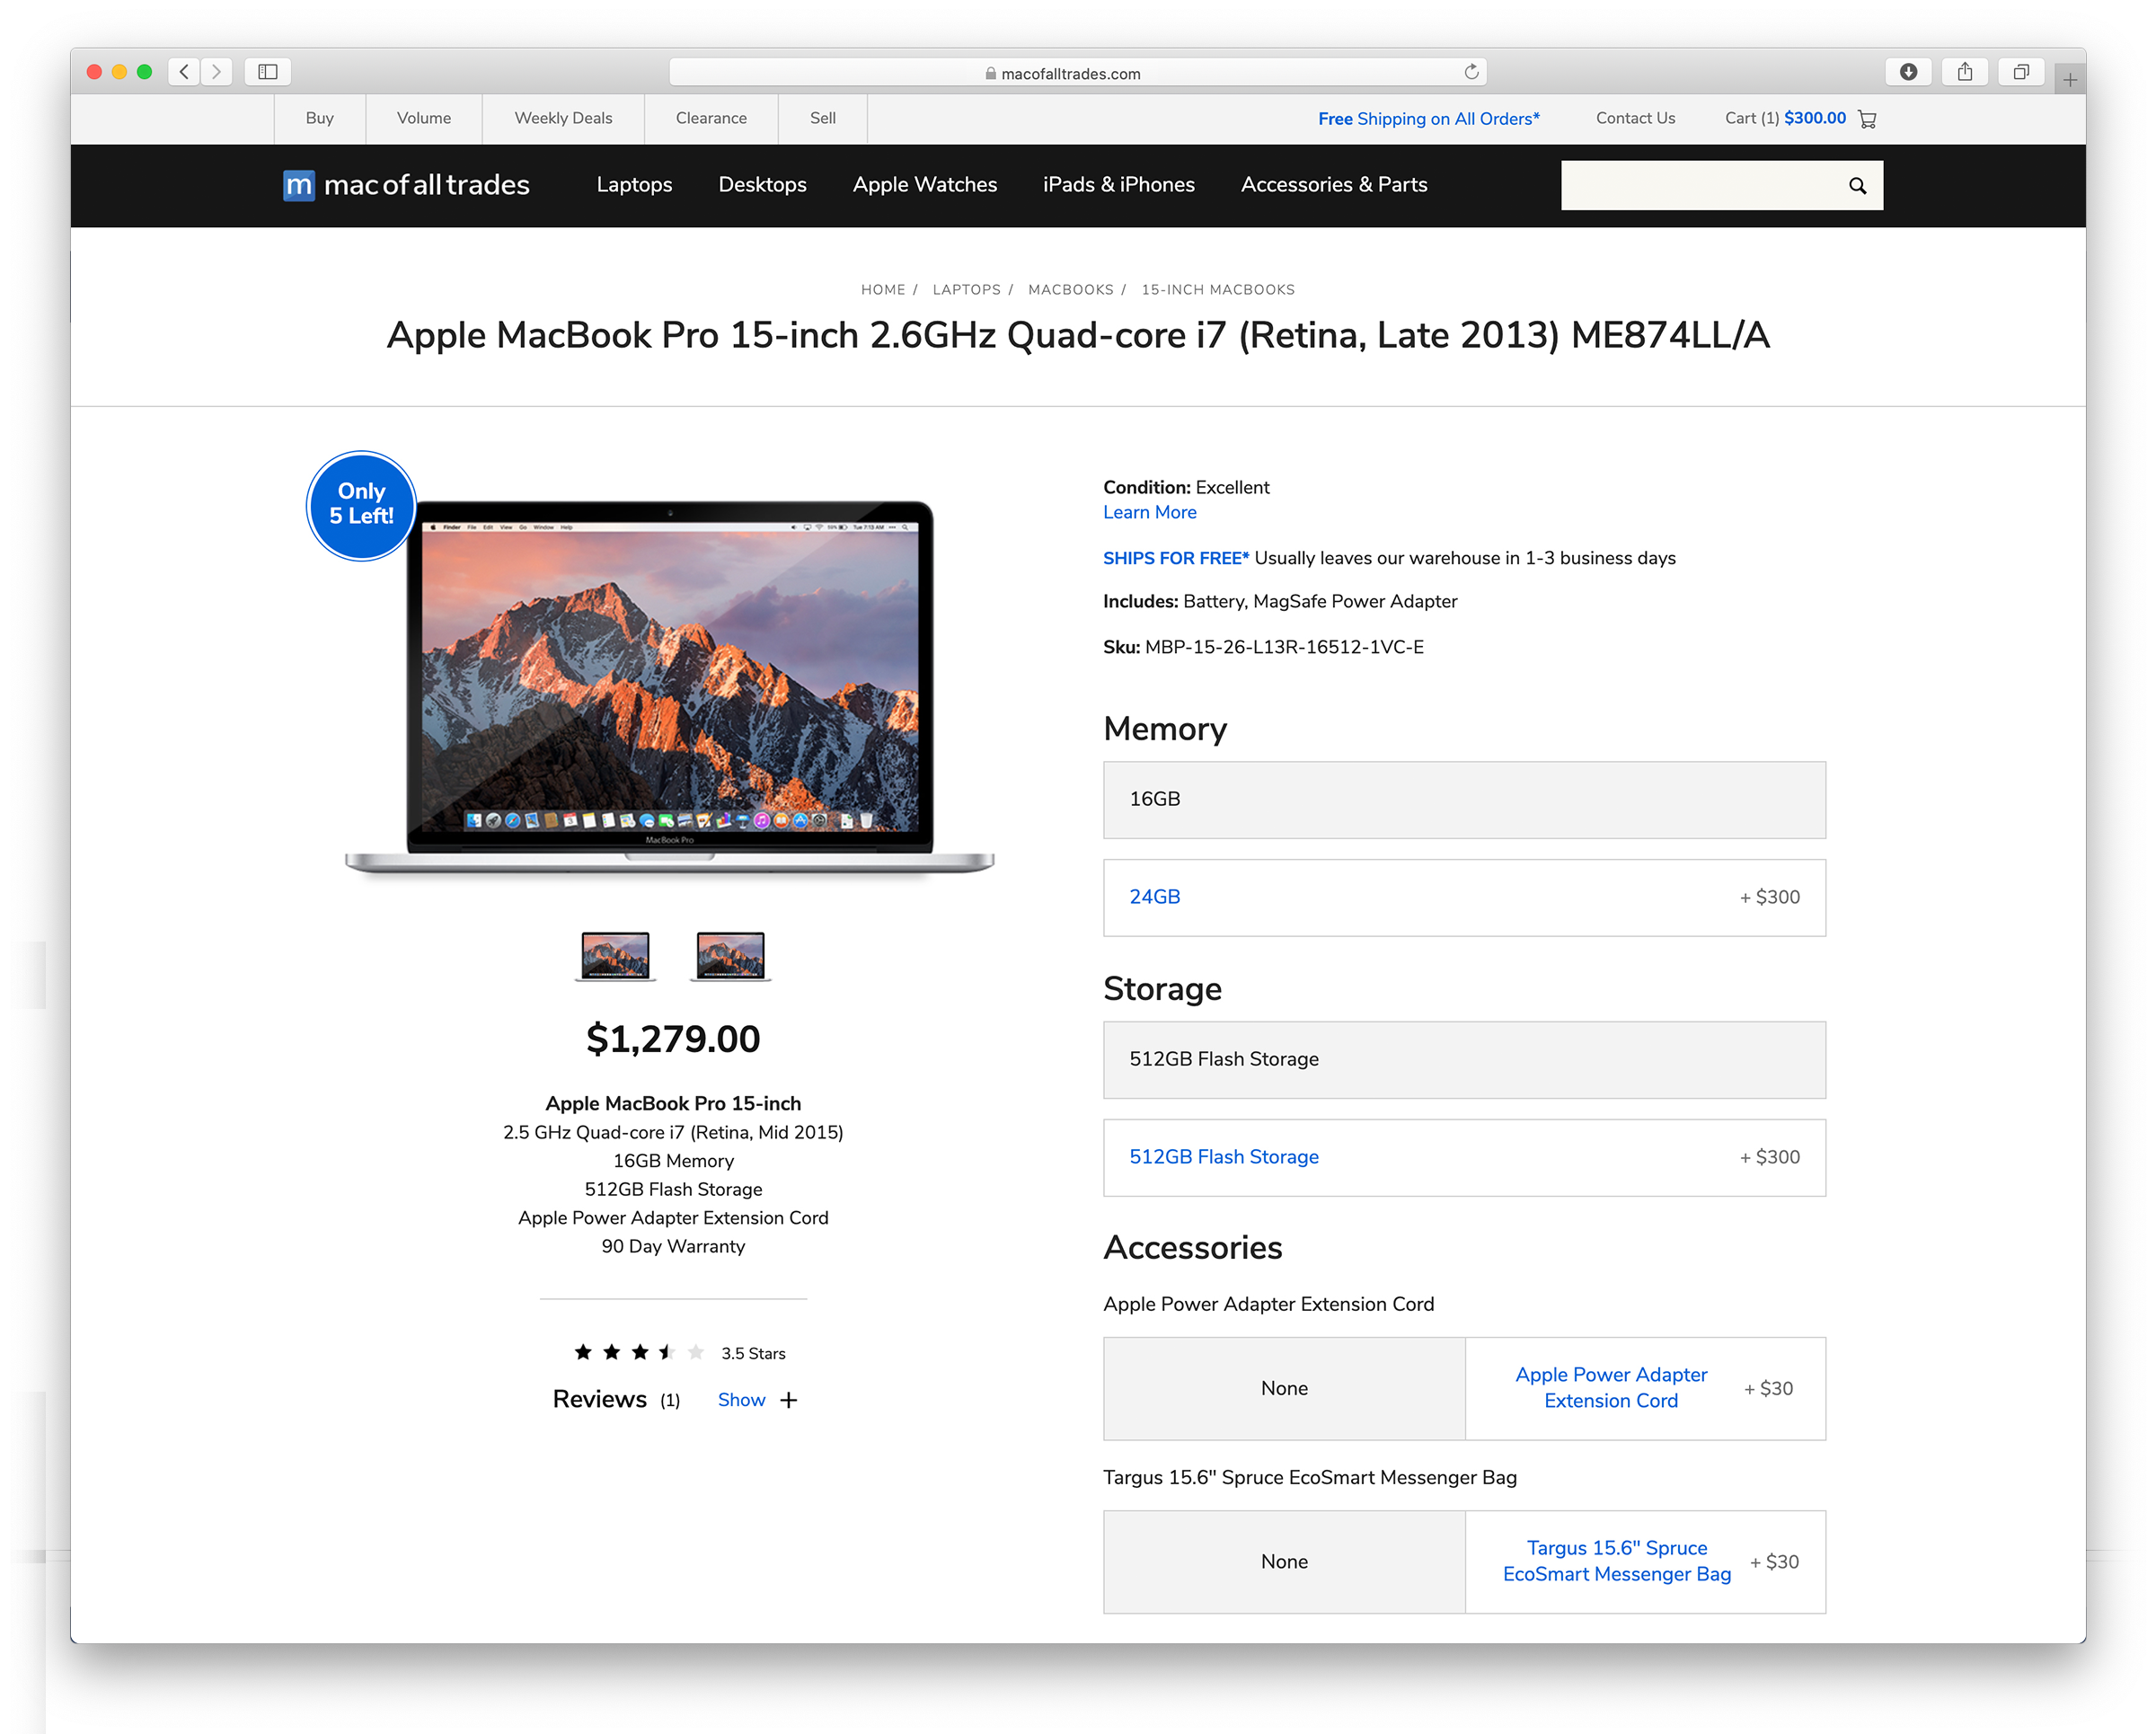Select the second MacBook thumbnail image

click(x=730, y=956)
